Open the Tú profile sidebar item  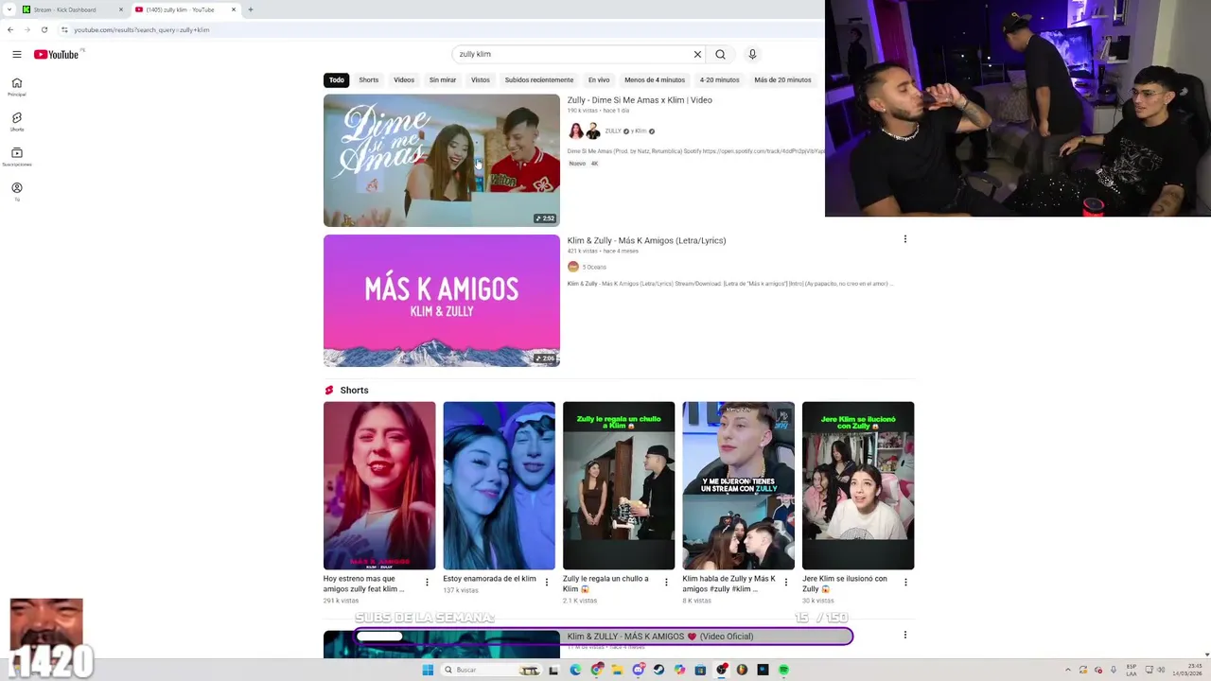coord(16,192)
